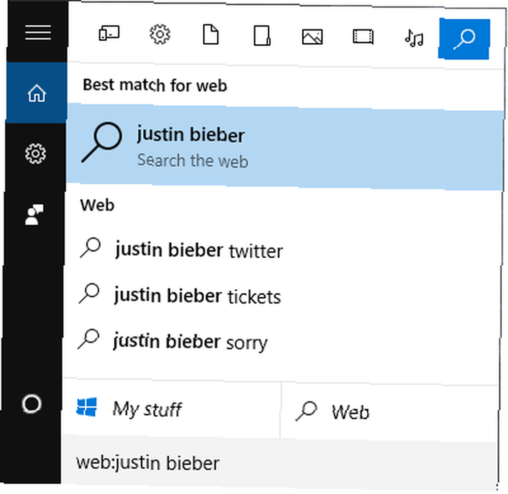Click the Cortana circle icon
The width and height of the screenshot is (508, 494).
[31, 404]
